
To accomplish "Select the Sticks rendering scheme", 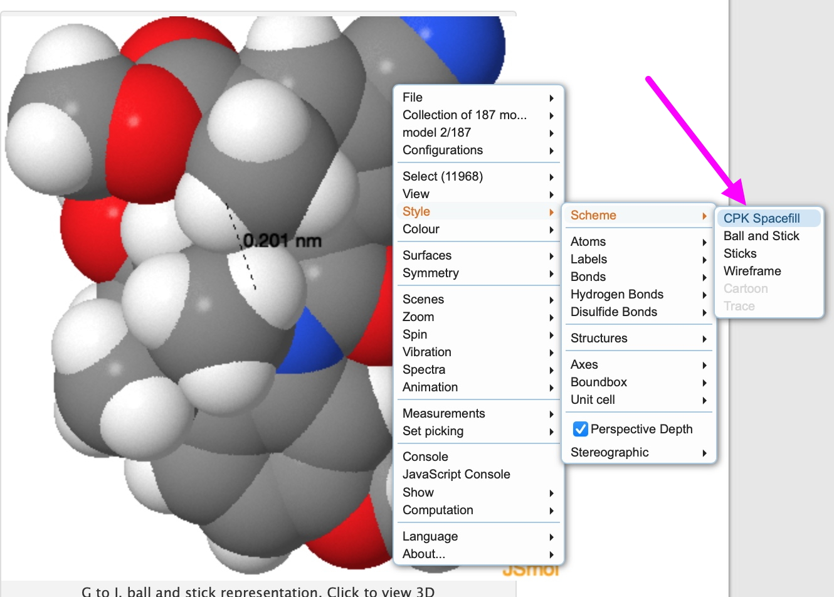I will pos(740,253).
